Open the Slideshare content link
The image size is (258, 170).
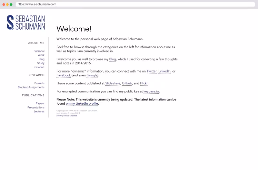113,83
